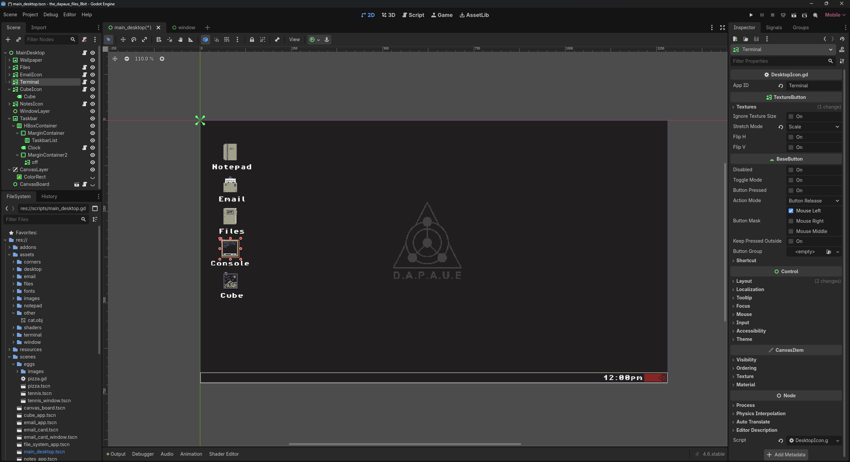Screen dimensions: 850x462
Task: Open the Action Mode dropdown
Action: coord(814,201)
